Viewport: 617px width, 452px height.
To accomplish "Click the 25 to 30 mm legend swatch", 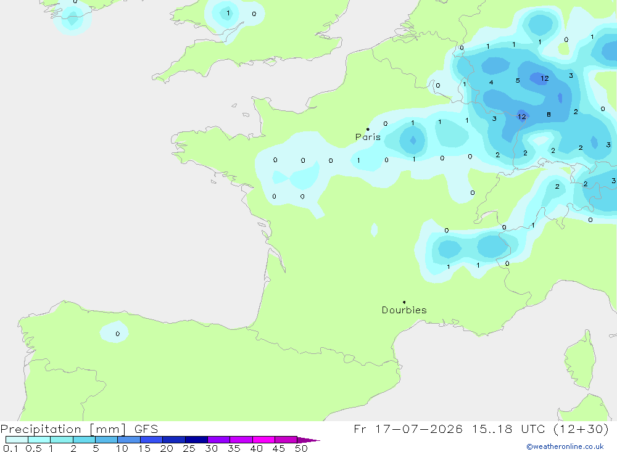I will [196, 440].
